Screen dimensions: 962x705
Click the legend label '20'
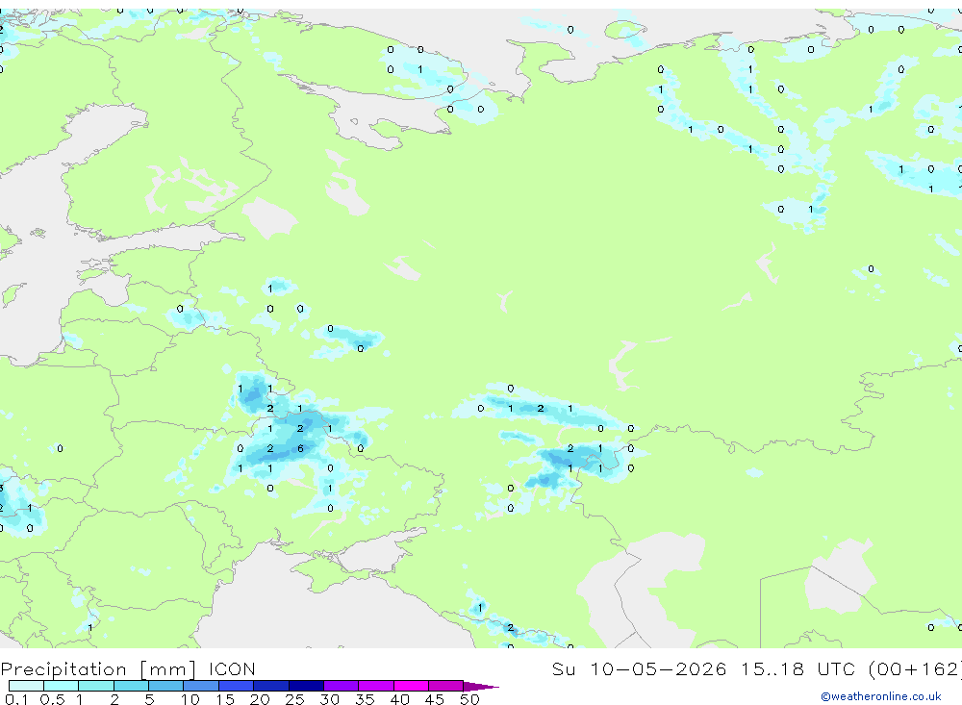click(x=260, y=699)
